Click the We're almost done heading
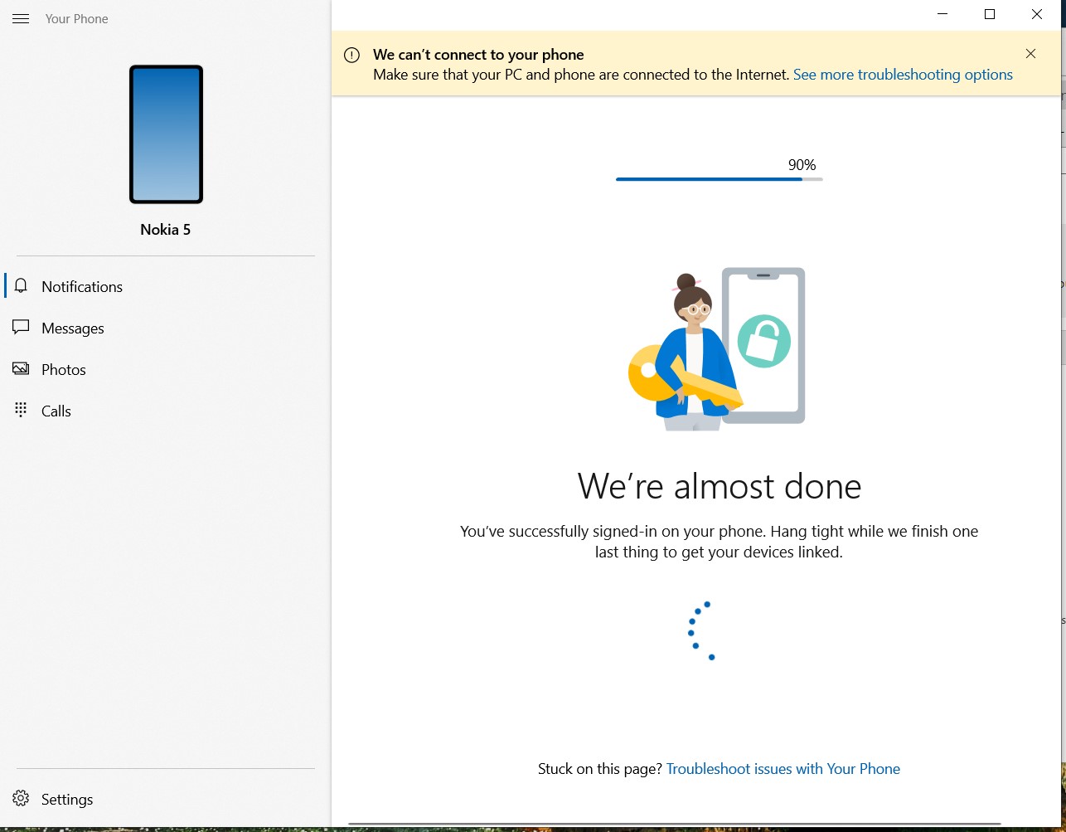Screen dimensions: 1066x832 (x=720, y=486)
